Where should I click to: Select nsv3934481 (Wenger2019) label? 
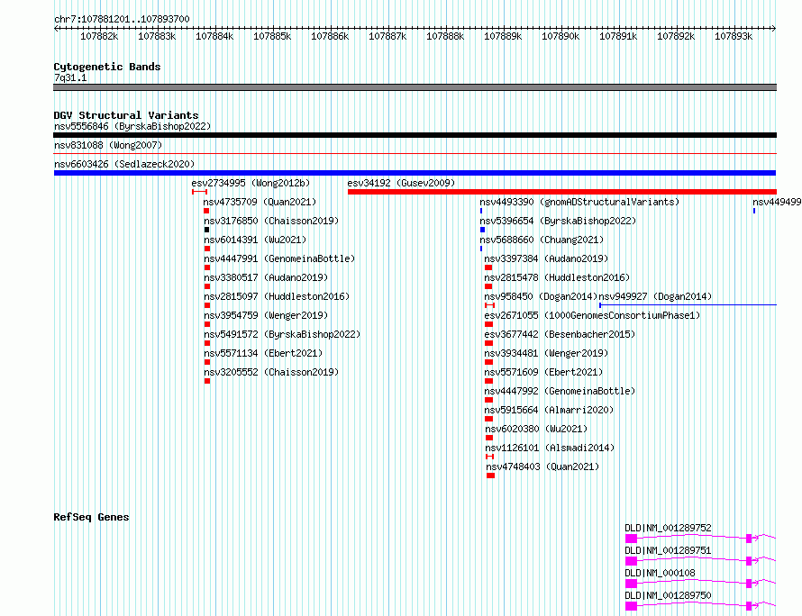pos(546,353)
